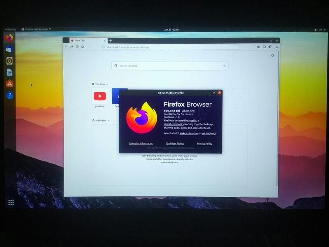The height and width of the screenshot is (247, 329).
Task: Open the global community link
Action: coord(174,124)
